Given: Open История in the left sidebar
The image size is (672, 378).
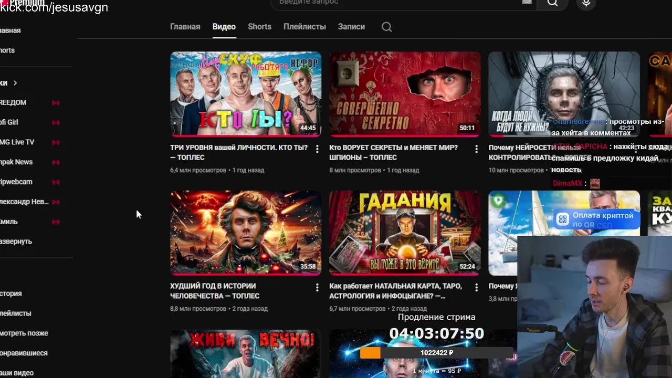Looking at the screenshot, I should [11, 294].
